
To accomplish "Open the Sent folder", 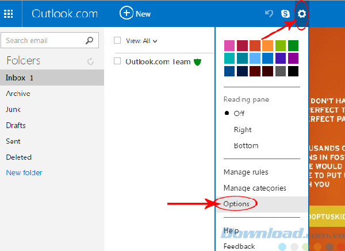I will 13,141.
